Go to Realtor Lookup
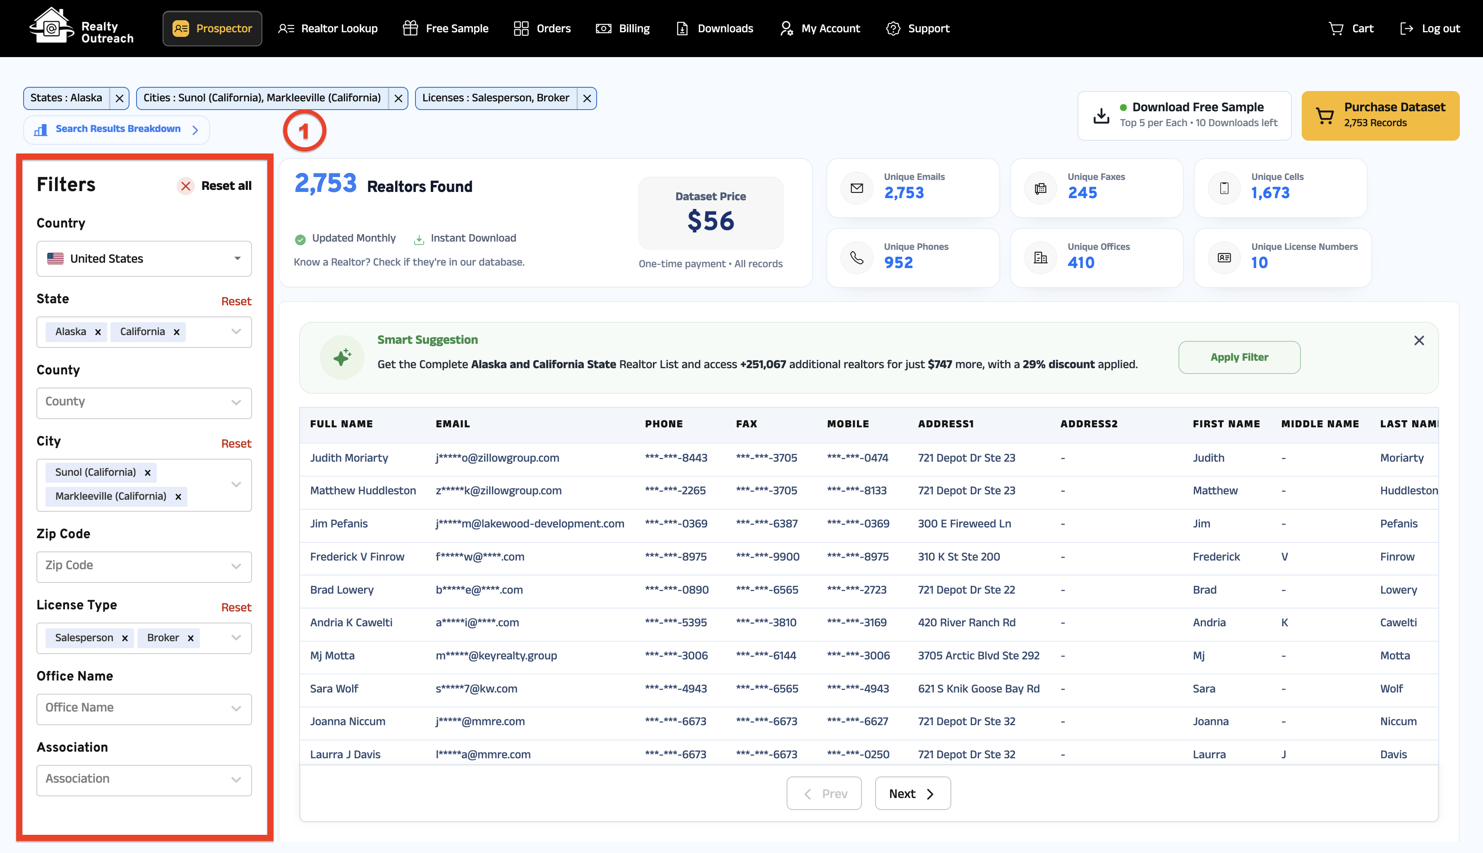This screenshot has width=1483, height=853. pos(328,28)
